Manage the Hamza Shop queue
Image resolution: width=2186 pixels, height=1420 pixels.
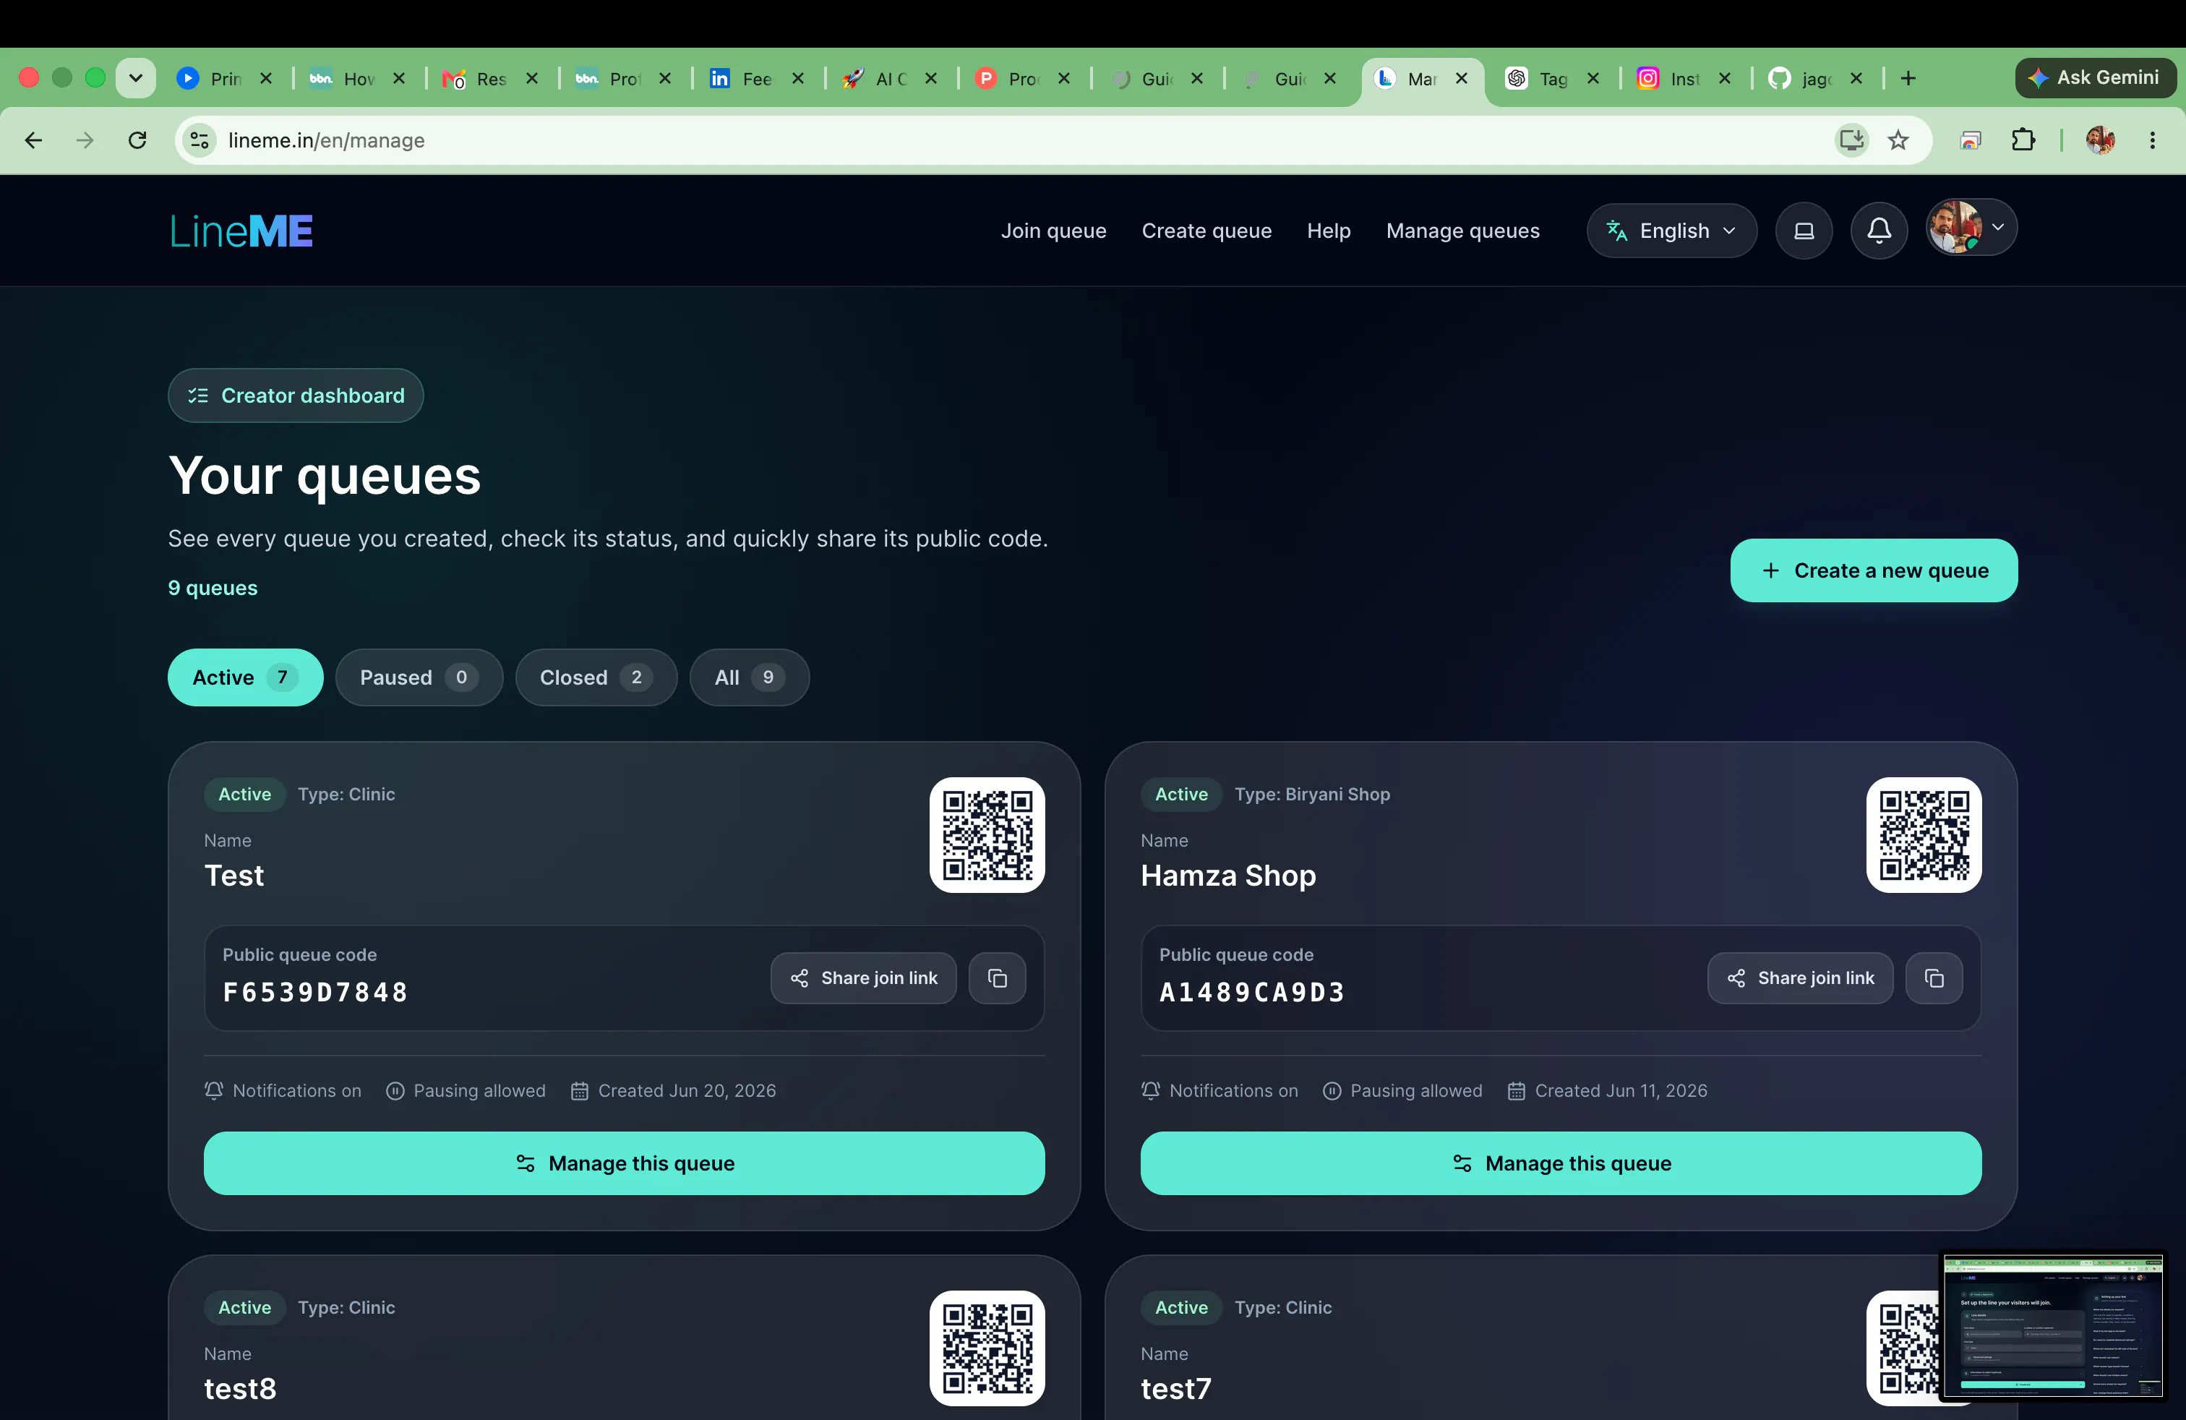[x=1561, y=1163]
